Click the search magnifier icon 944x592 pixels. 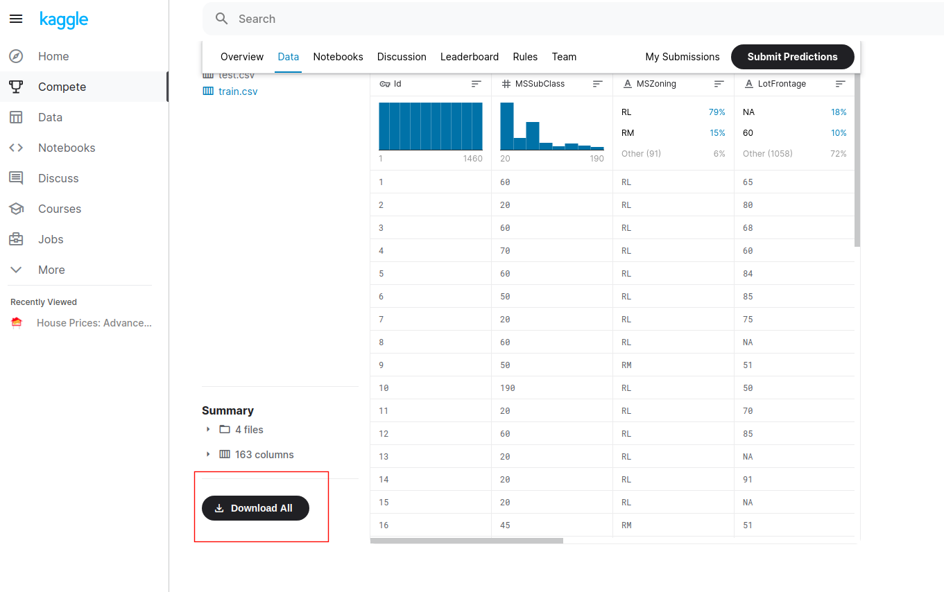coord(222,19)
